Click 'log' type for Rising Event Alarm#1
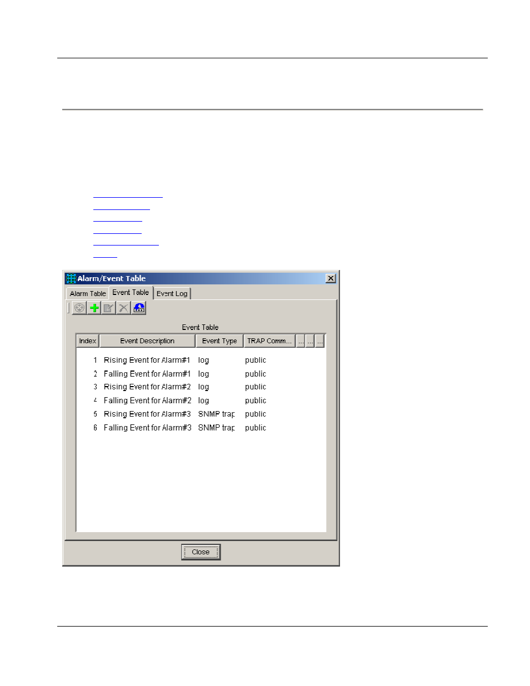This screenshot has width=530, height=686. (x=203, y=360)
